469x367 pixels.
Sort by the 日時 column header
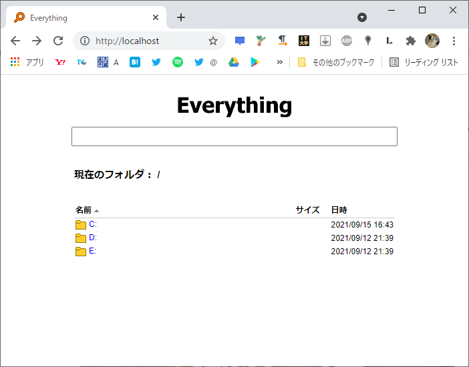(x=339, y=210)
